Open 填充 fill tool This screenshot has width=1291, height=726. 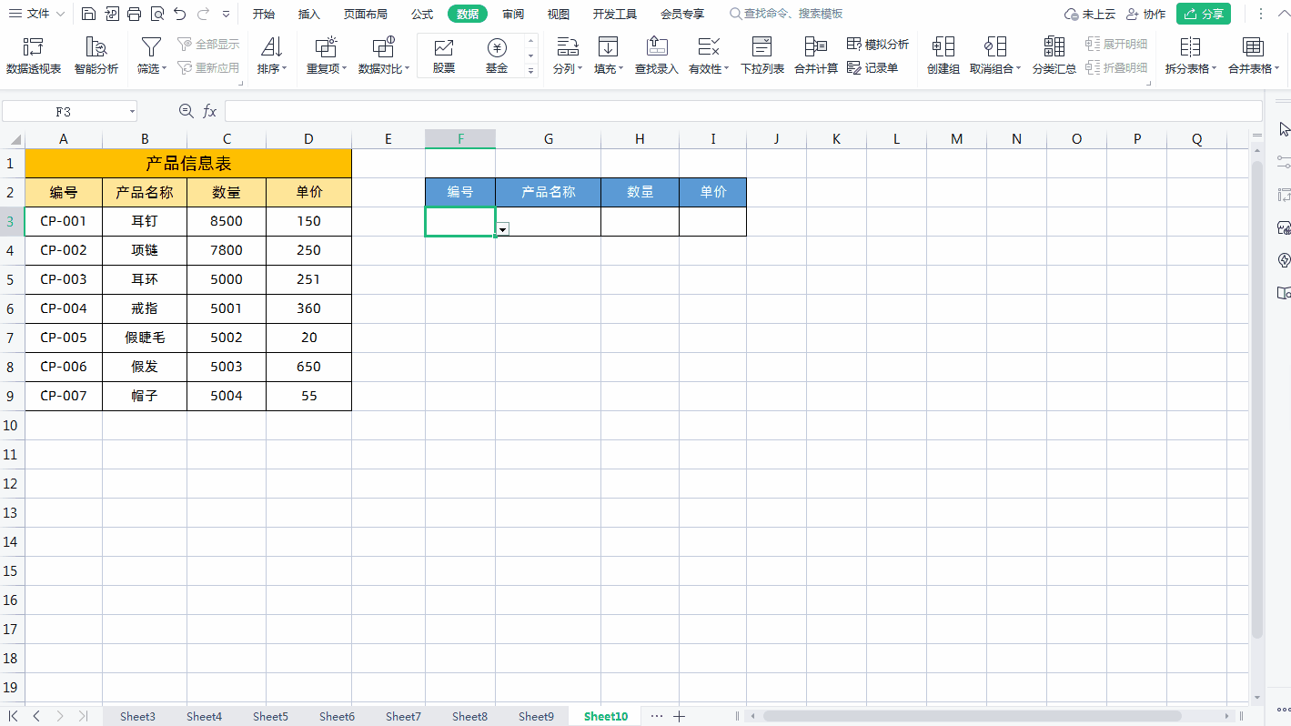coord(608,56)
